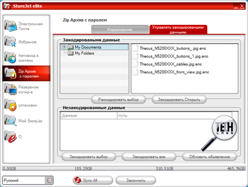Click the Закодировать Открыть button
Image resolution: width=248 pixels, height=187 pixels.
pos(179,100)
